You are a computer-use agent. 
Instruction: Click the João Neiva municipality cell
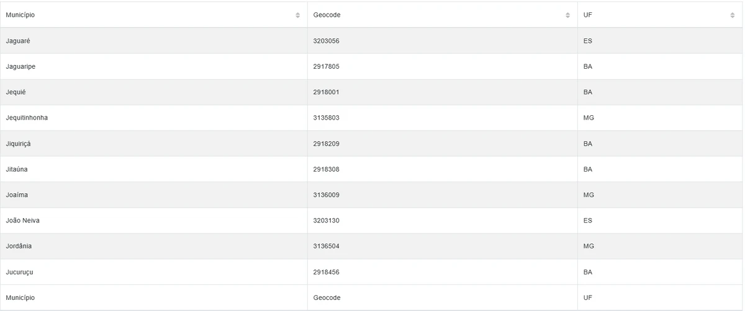(x=23, y=221)
